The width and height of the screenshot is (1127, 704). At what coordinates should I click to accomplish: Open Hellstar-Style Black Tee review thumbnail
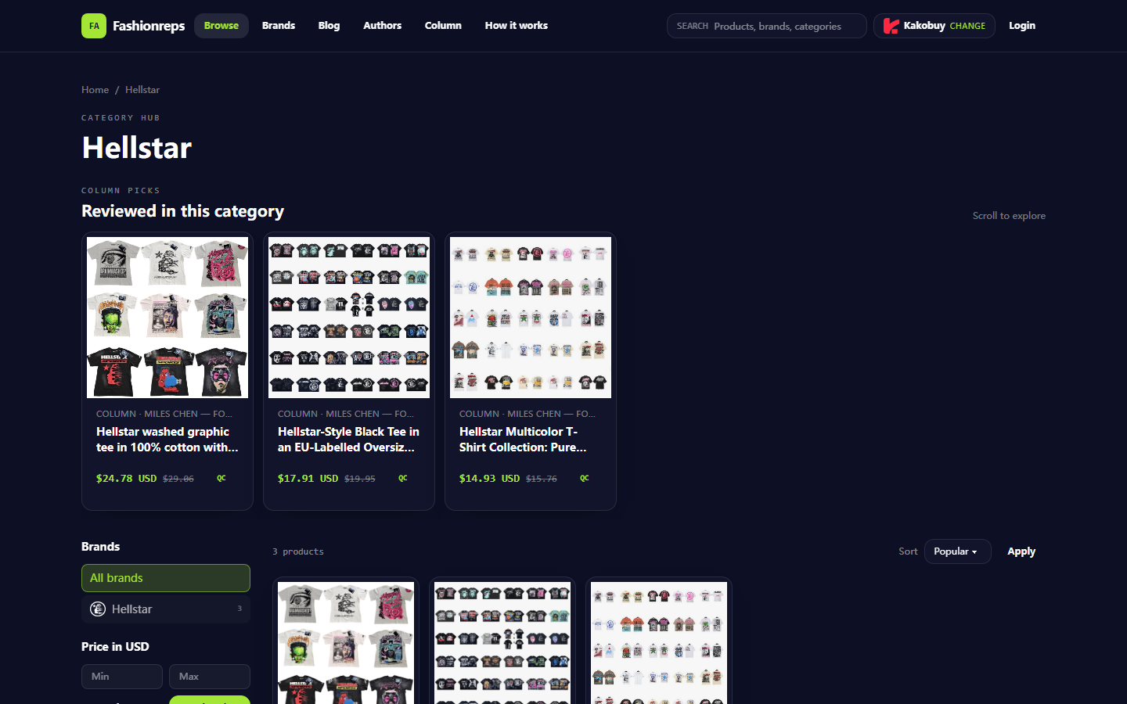349,318
